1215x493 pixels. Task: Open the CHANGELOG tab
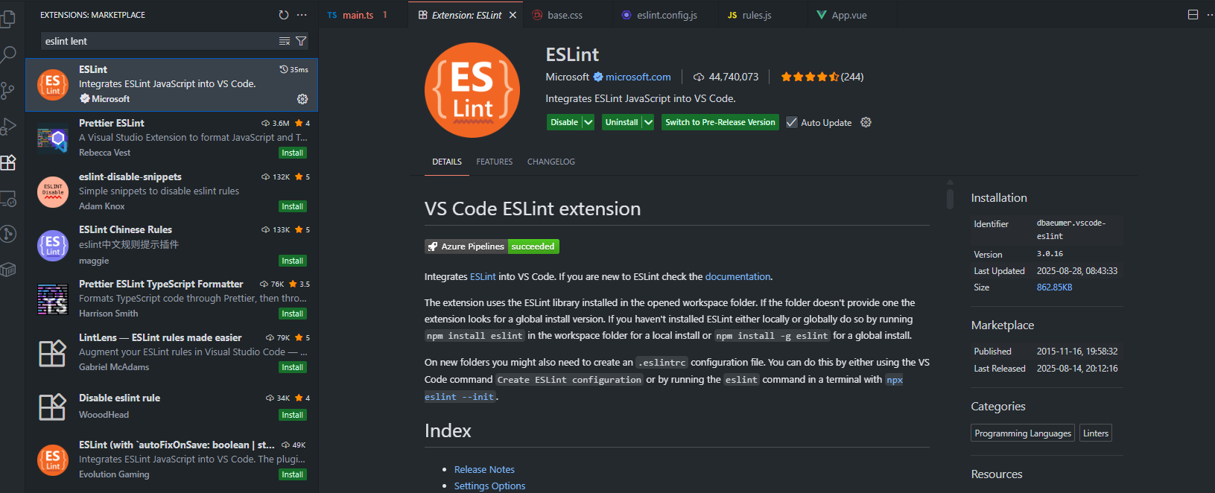pos(551,162)
